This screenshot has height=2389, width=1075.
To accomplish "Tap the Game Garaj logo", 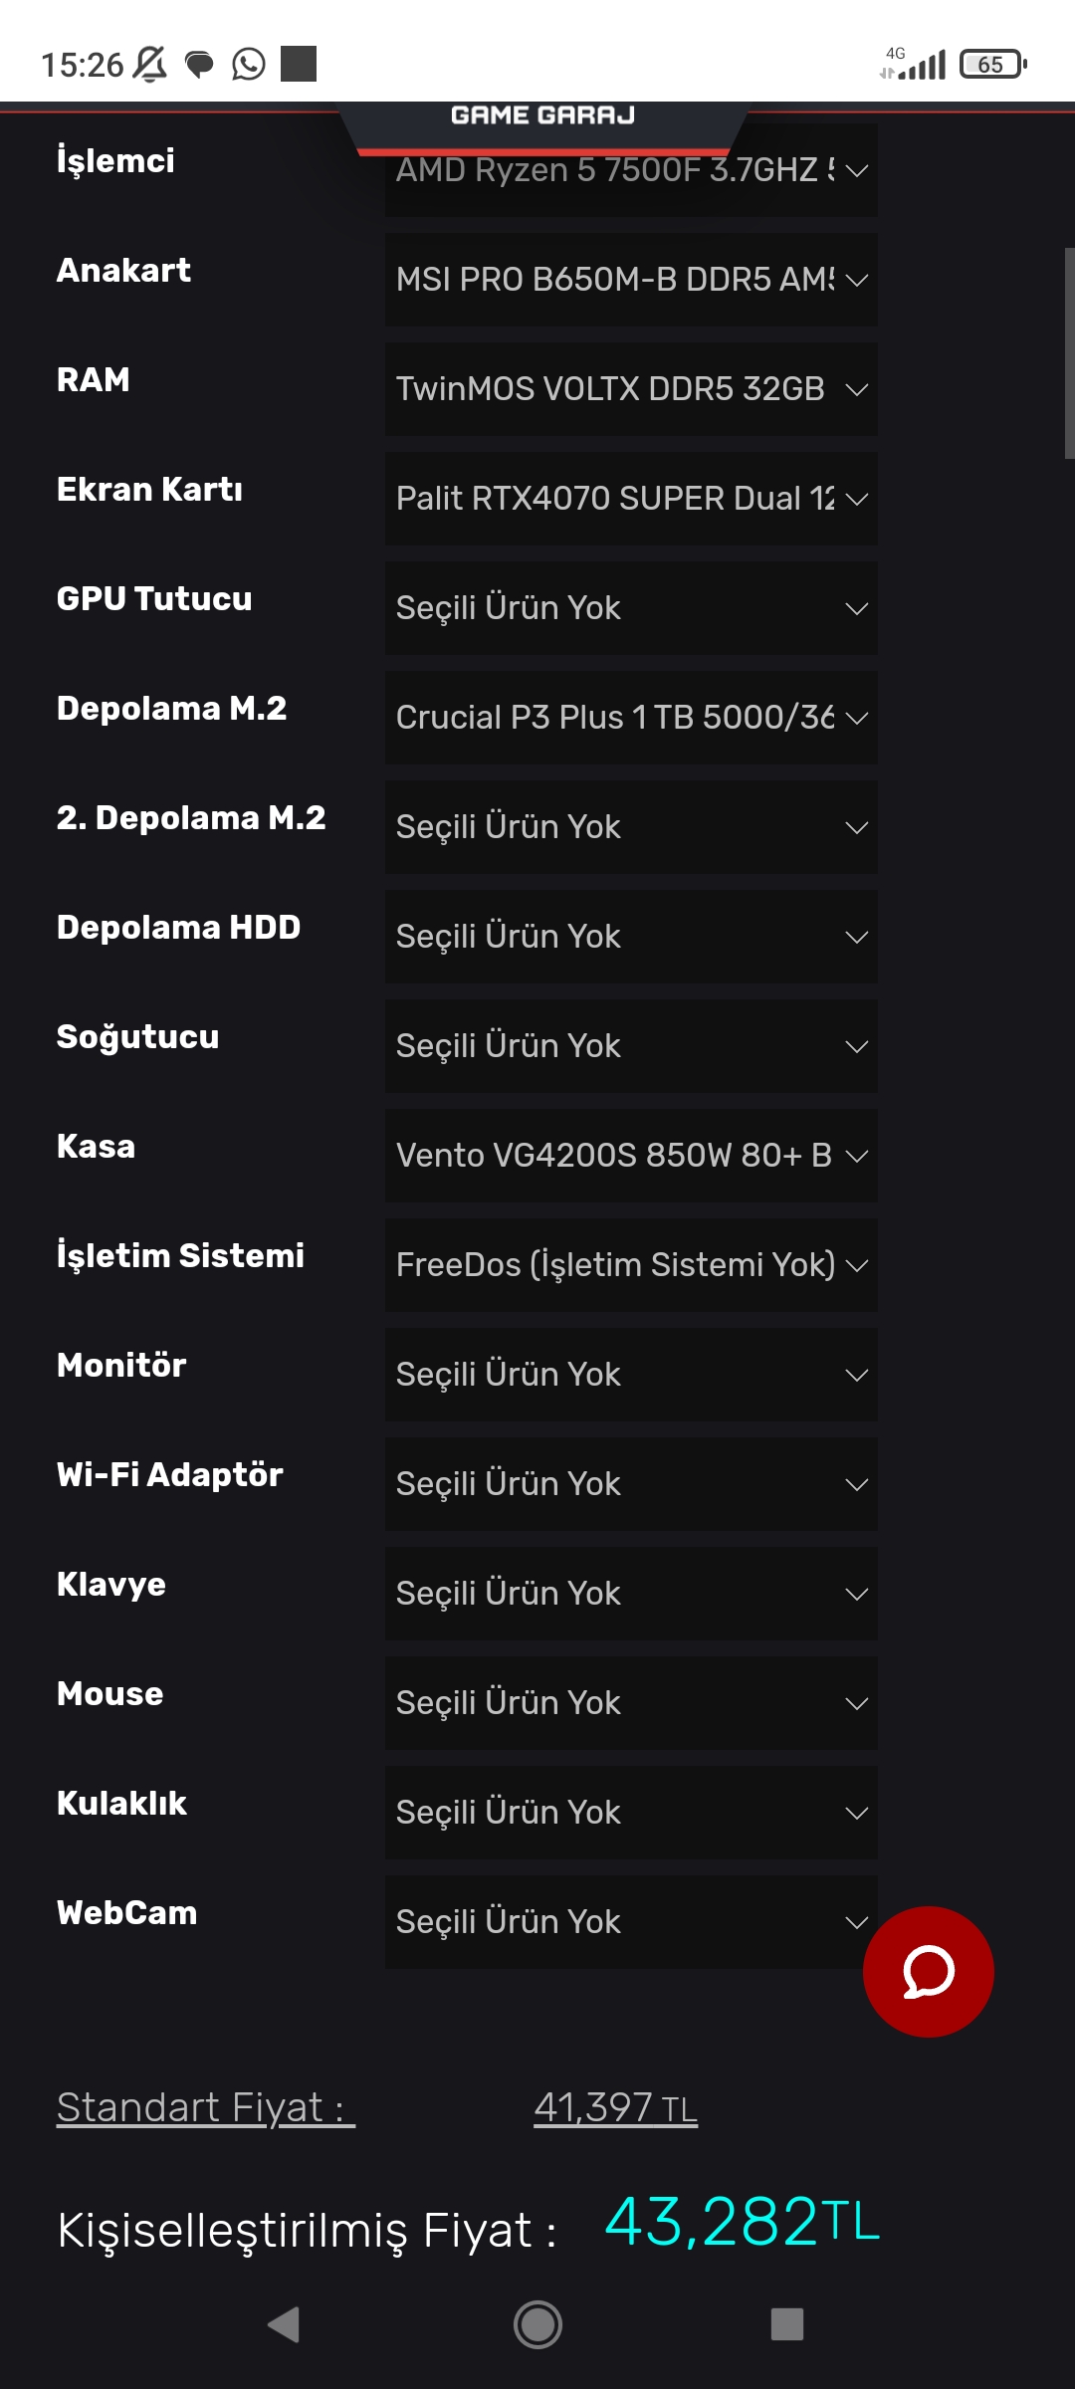I will click(x=542, y=116).
